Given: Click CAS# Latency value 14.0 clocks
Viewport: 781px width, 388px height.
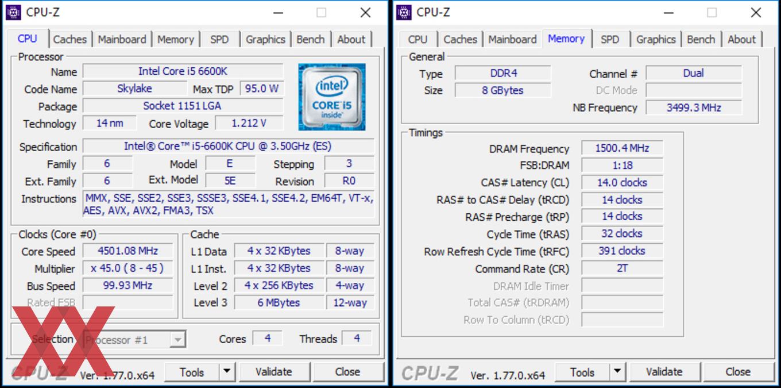Looking at the screenshot, I should point(622,182).
